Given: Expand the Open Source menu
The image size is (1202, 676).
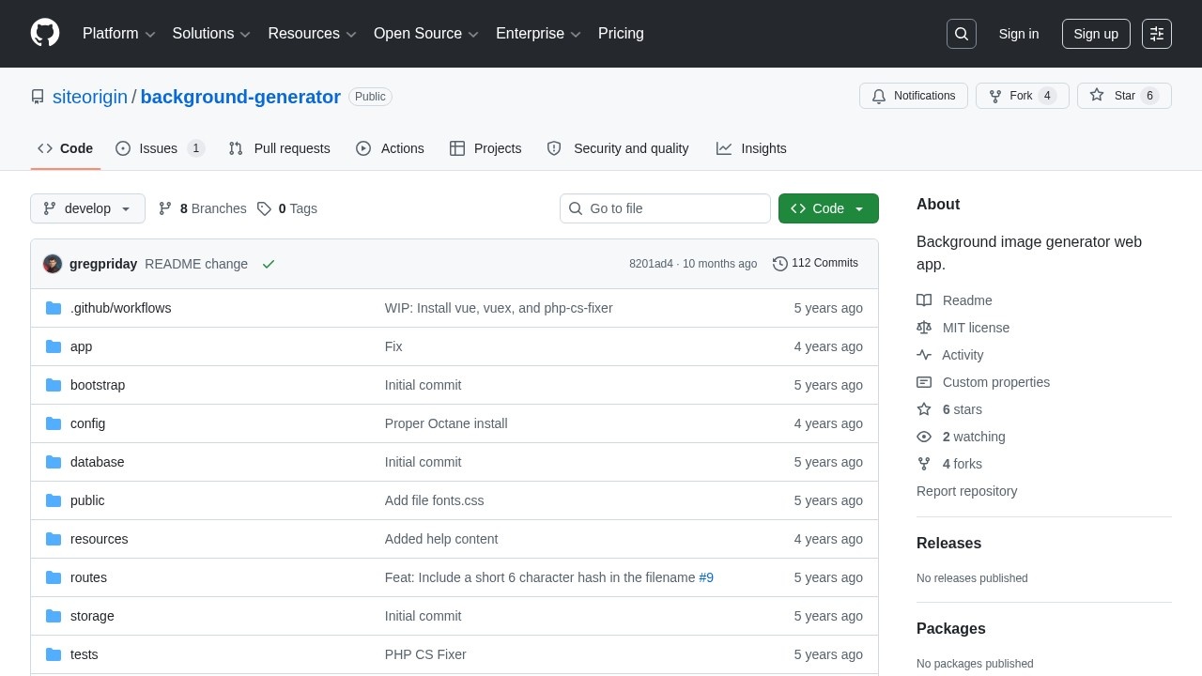Looking at the screenshot, I should [426, 34].
